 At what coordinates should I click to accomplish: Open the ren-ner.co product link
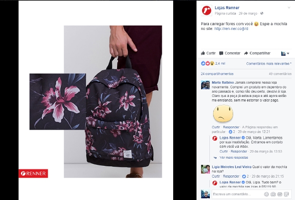[x=231, y=29]
